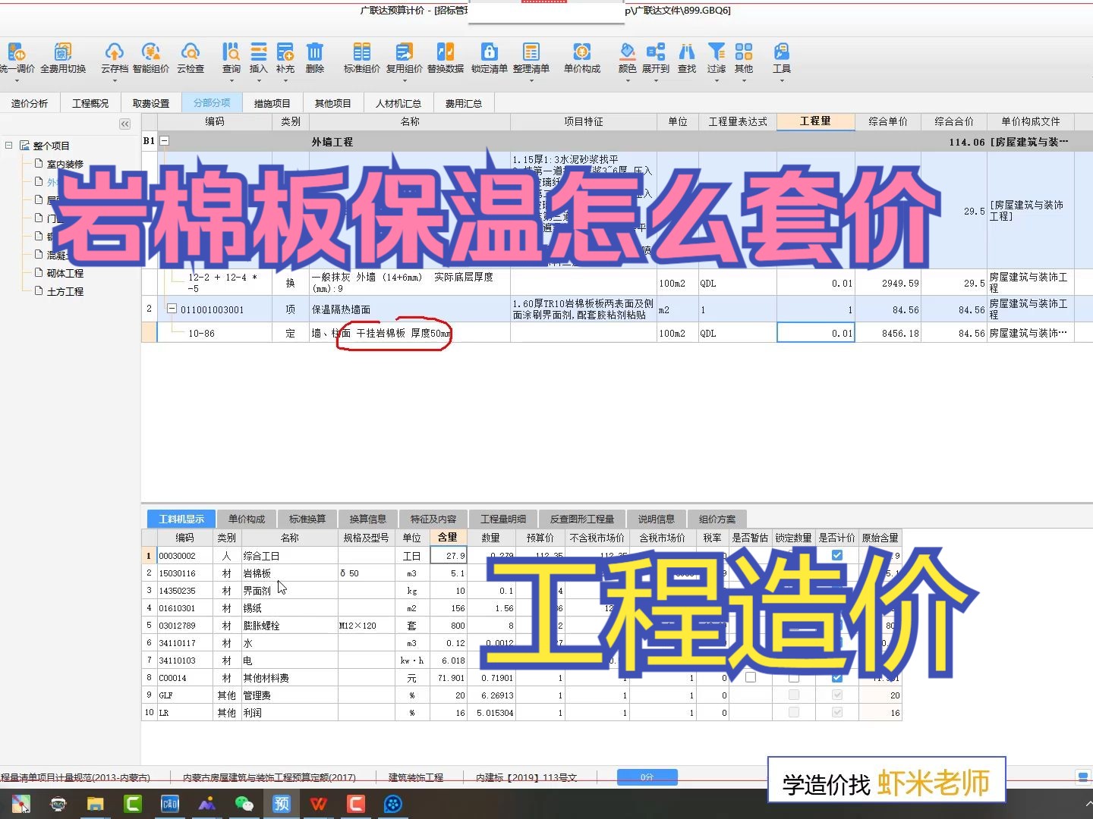Open the 工程量明细 bottom panel tab
This screenshot has height=819, width=1093.
pos(503,519)
